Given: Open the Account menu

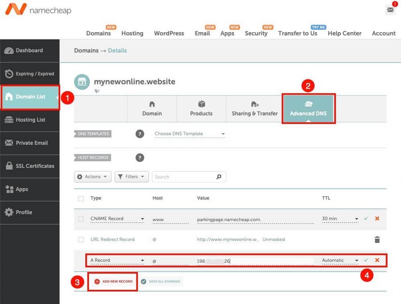Looking at the screenshot, I should pos(384,33).
